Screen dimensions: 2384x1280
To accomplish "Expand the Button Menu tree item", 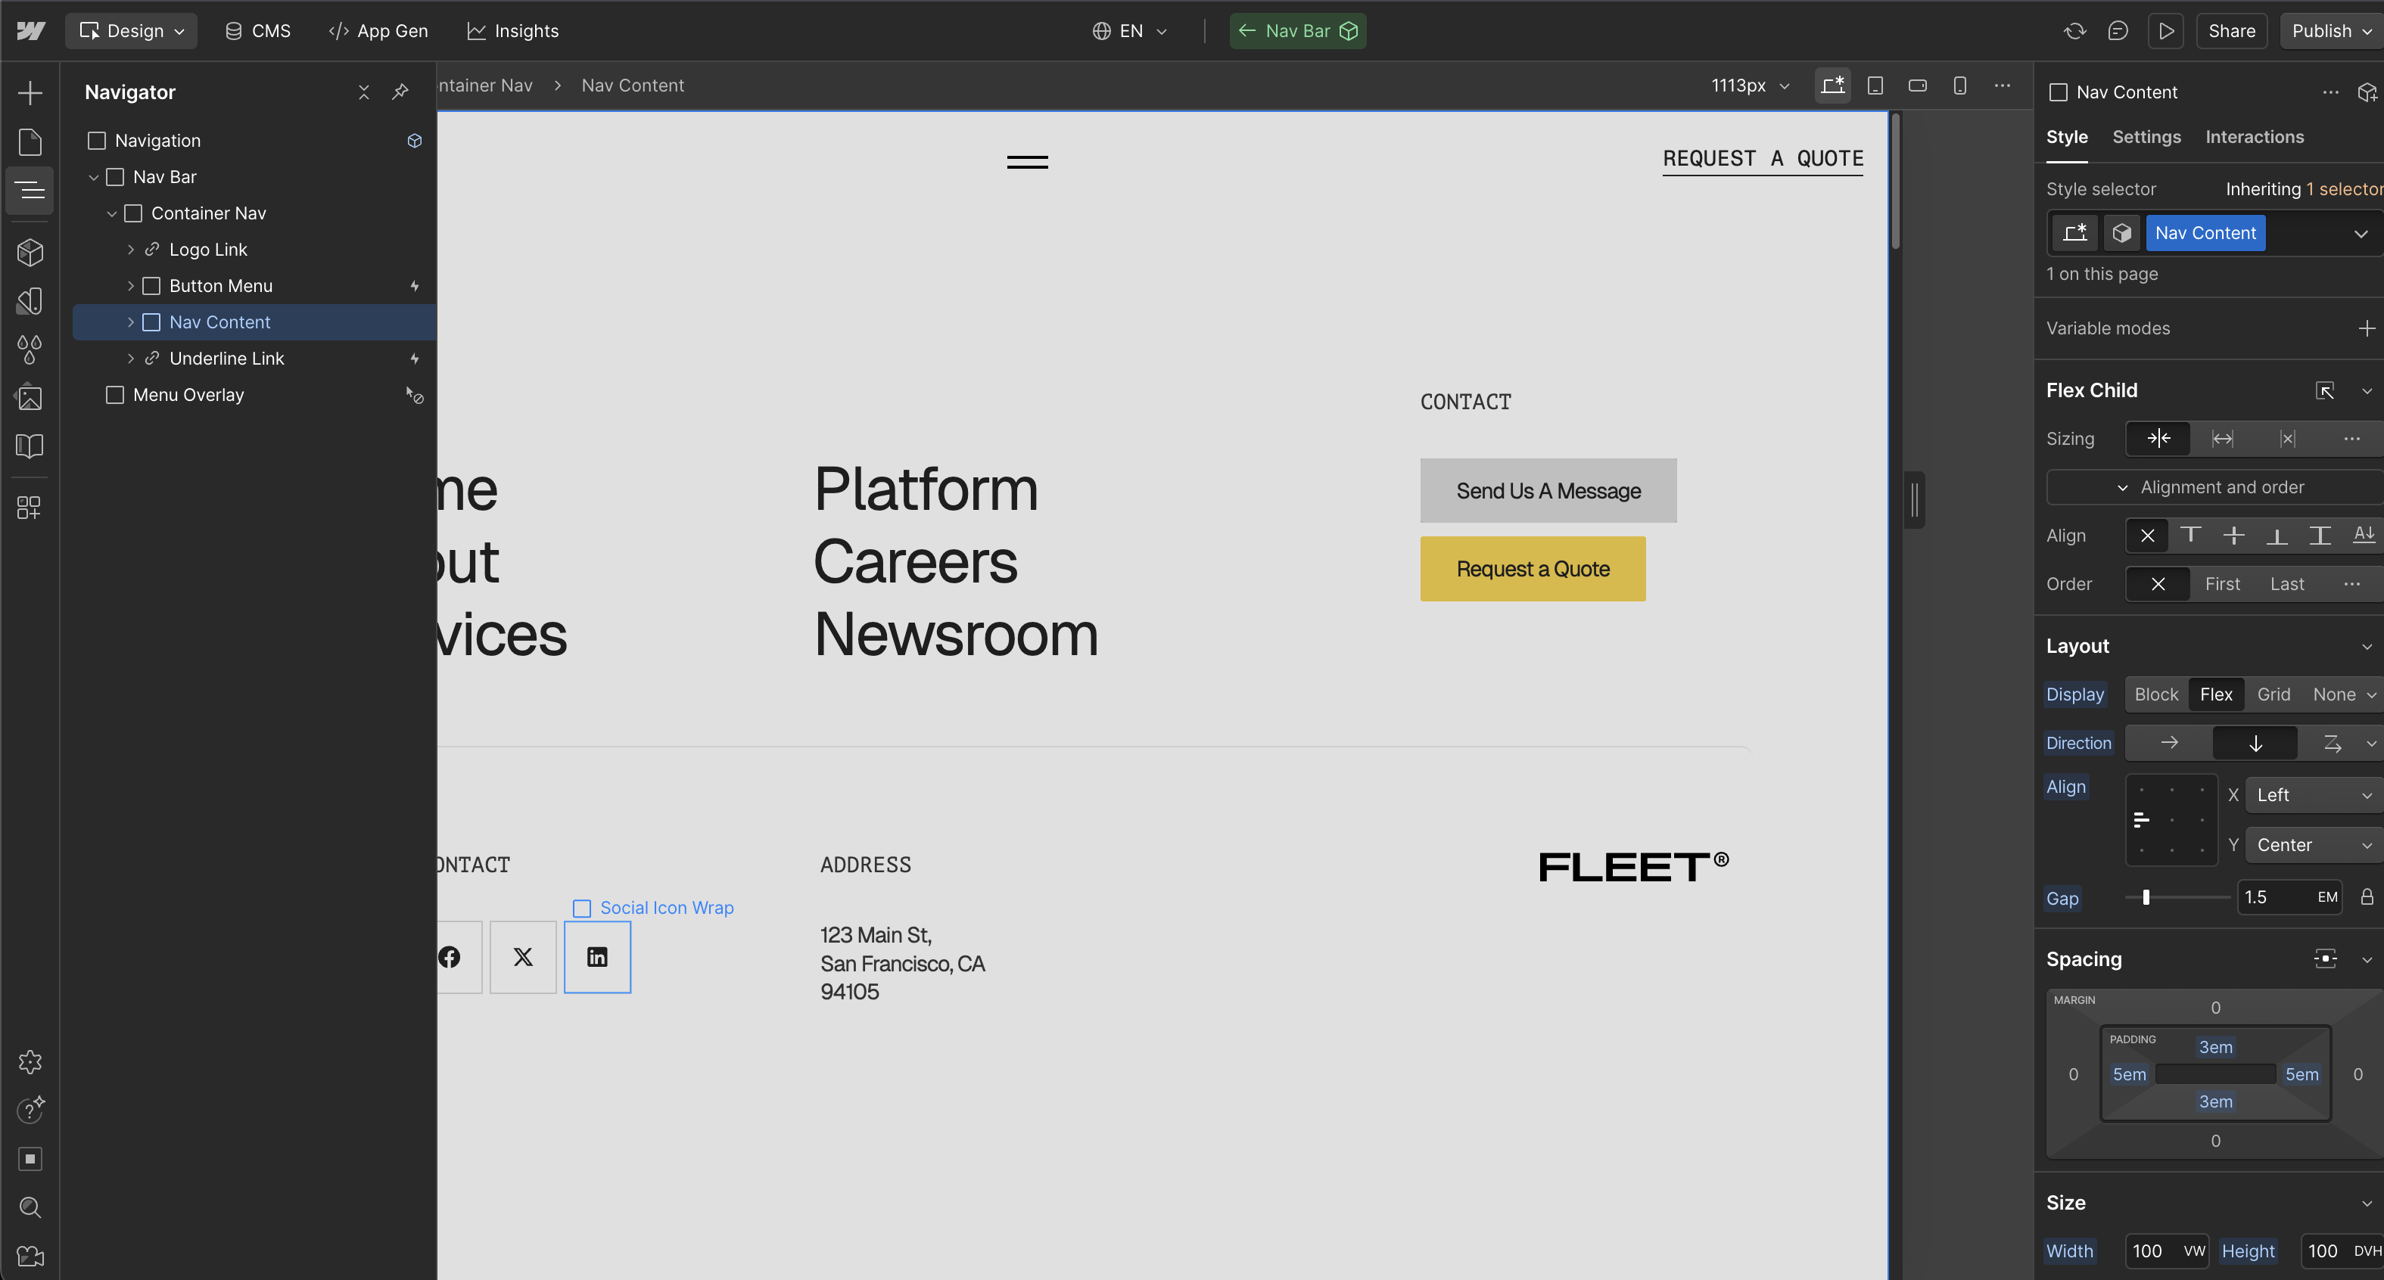I will click(130, 286).
